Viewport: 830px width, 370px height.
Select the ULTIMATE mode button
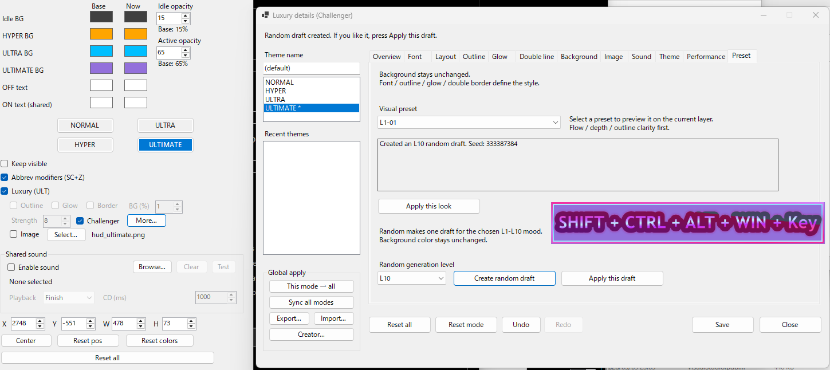click(x=166, y=145)
